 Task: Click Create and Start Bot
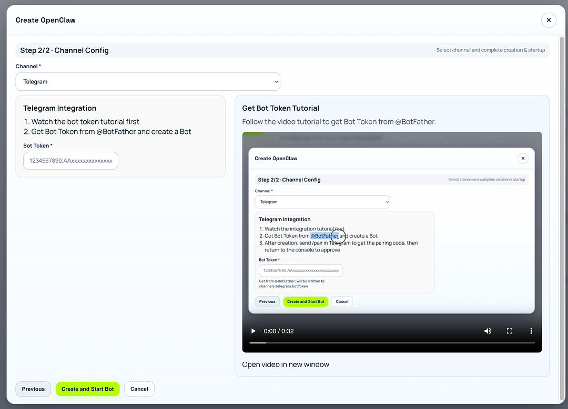tap(87, 389)
